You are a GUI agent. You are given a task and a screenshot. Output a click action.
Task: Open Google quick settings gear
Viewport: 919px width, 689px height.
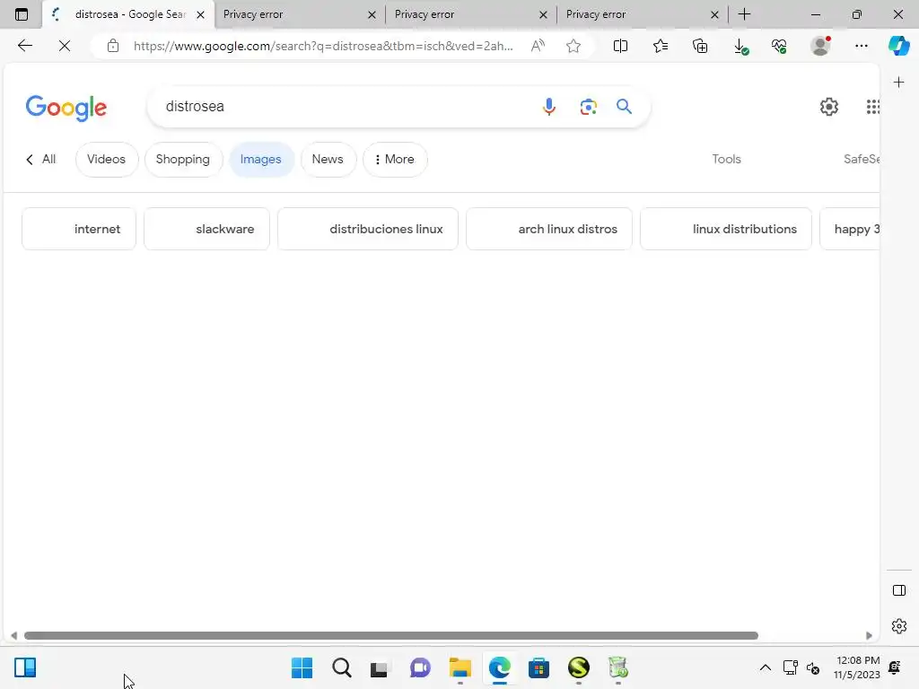[x=828, y=107]
